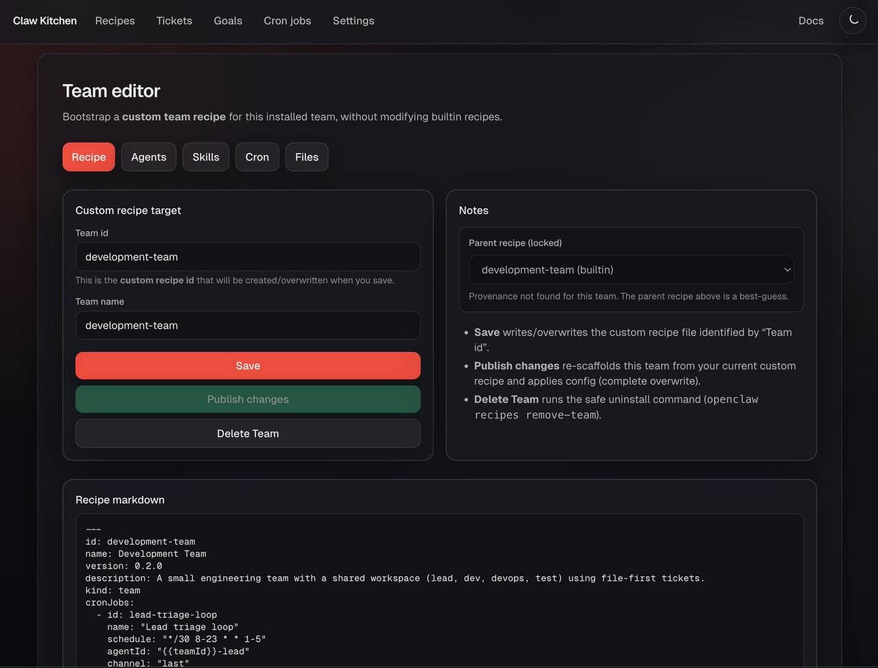878x668 pixels.
Task: Expand the Parent recipe dropdown chevron
Action: coord(787,270)
